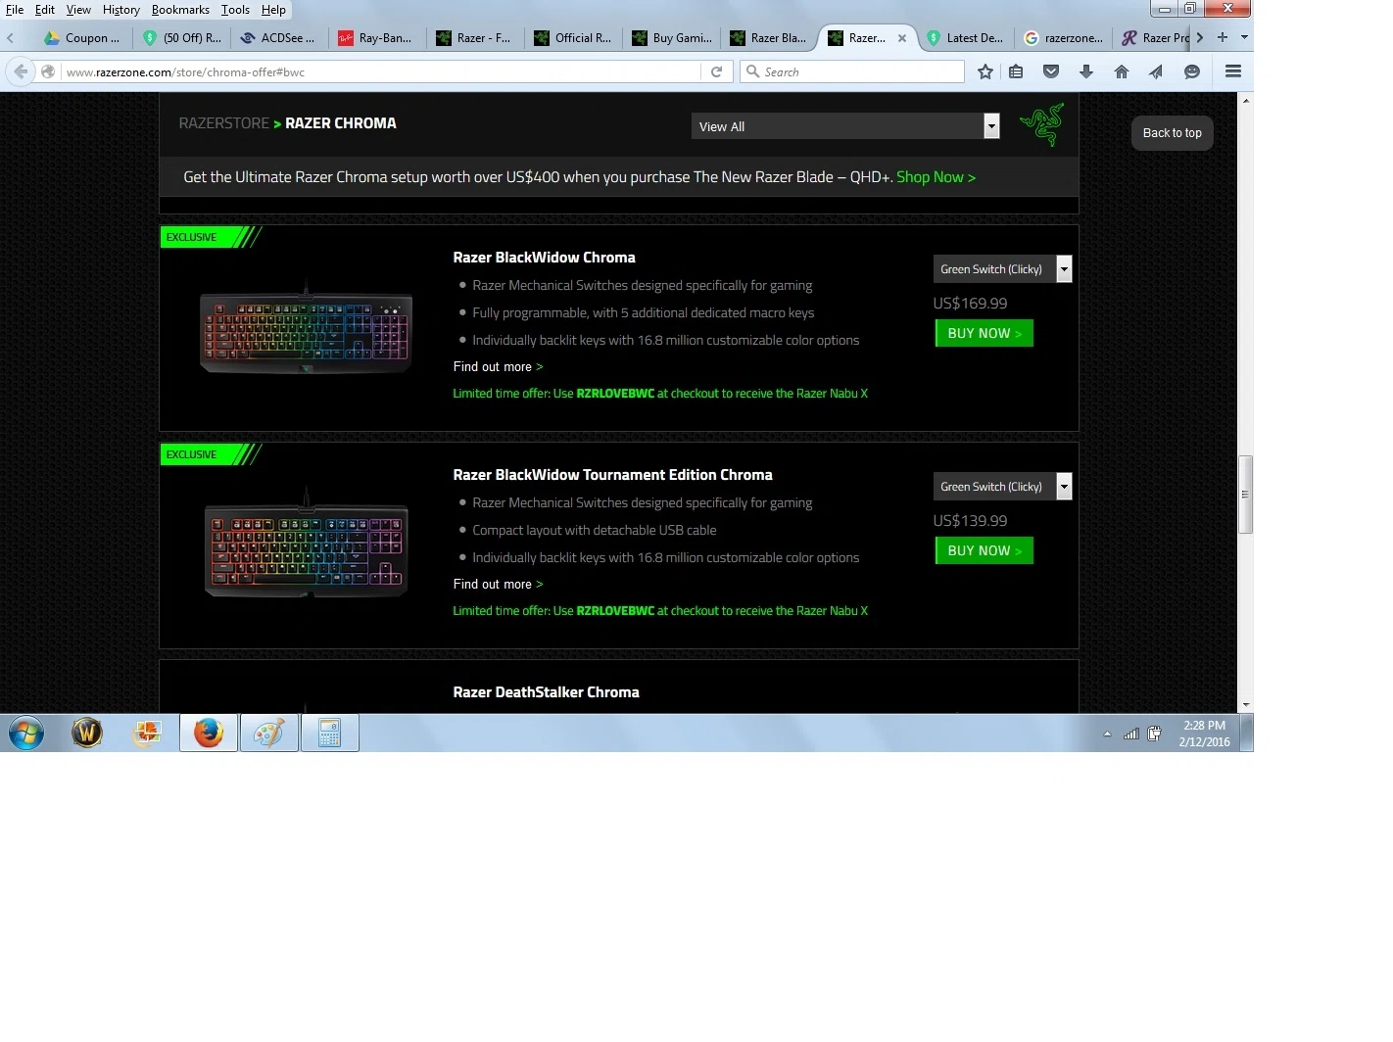1393x1042 pixels.
Task: Switch to the ACDSee tab
Action: tap(278, 38)
